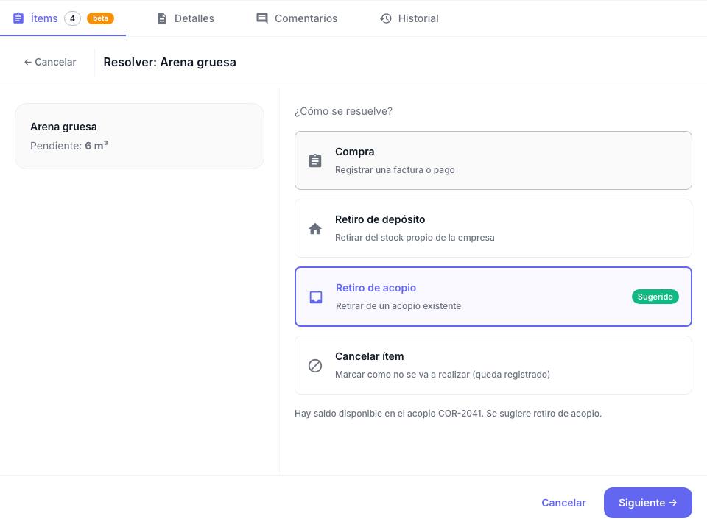Viewport: 707px width, 530px height.
Task: Click the clock icon beside Historial
Action: click(x=386, y=18)
